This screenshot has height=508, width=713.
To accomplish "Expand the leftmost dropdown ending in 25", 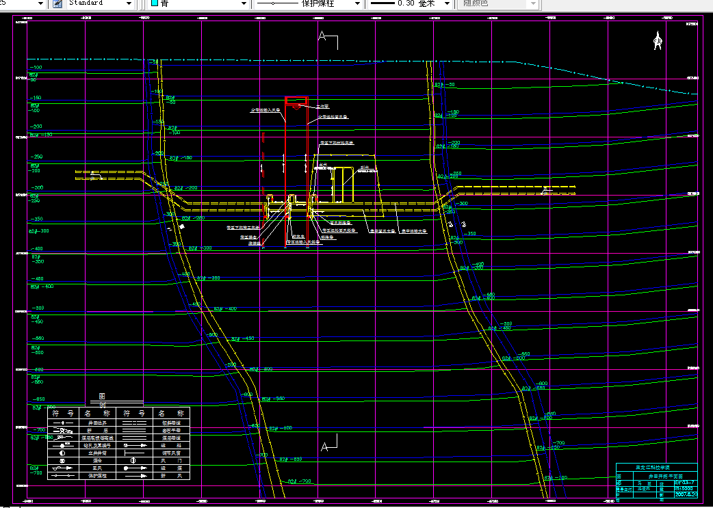I will [41, 3].
